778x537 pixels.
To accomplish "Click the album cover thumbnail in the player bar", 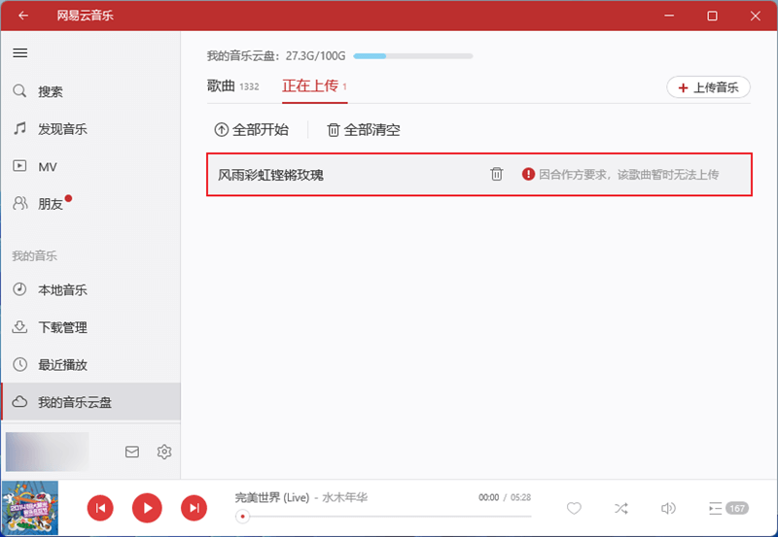I will [x=30, y=508].
